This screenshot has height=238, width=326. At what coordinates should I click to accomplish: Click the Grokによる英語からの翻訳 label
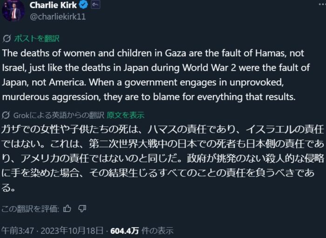59,115
